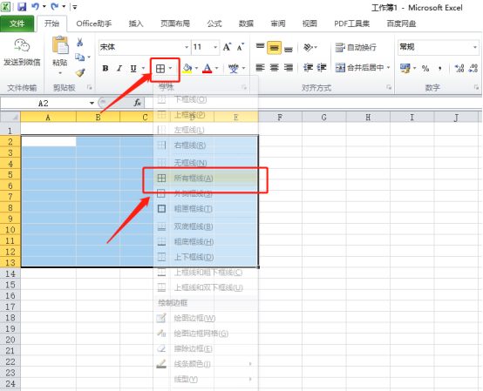483x391 pixels.
Task: Click the Paste clipboard icon
Action: coord(60,46)
